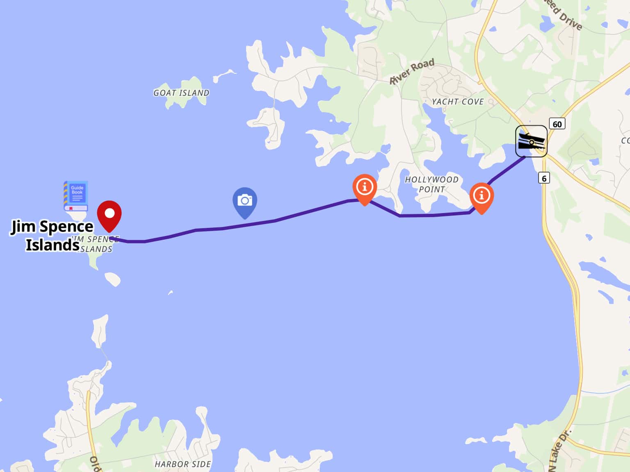Select the Hollywood Point label
This screenshot has height=472, width=630.
431,184
